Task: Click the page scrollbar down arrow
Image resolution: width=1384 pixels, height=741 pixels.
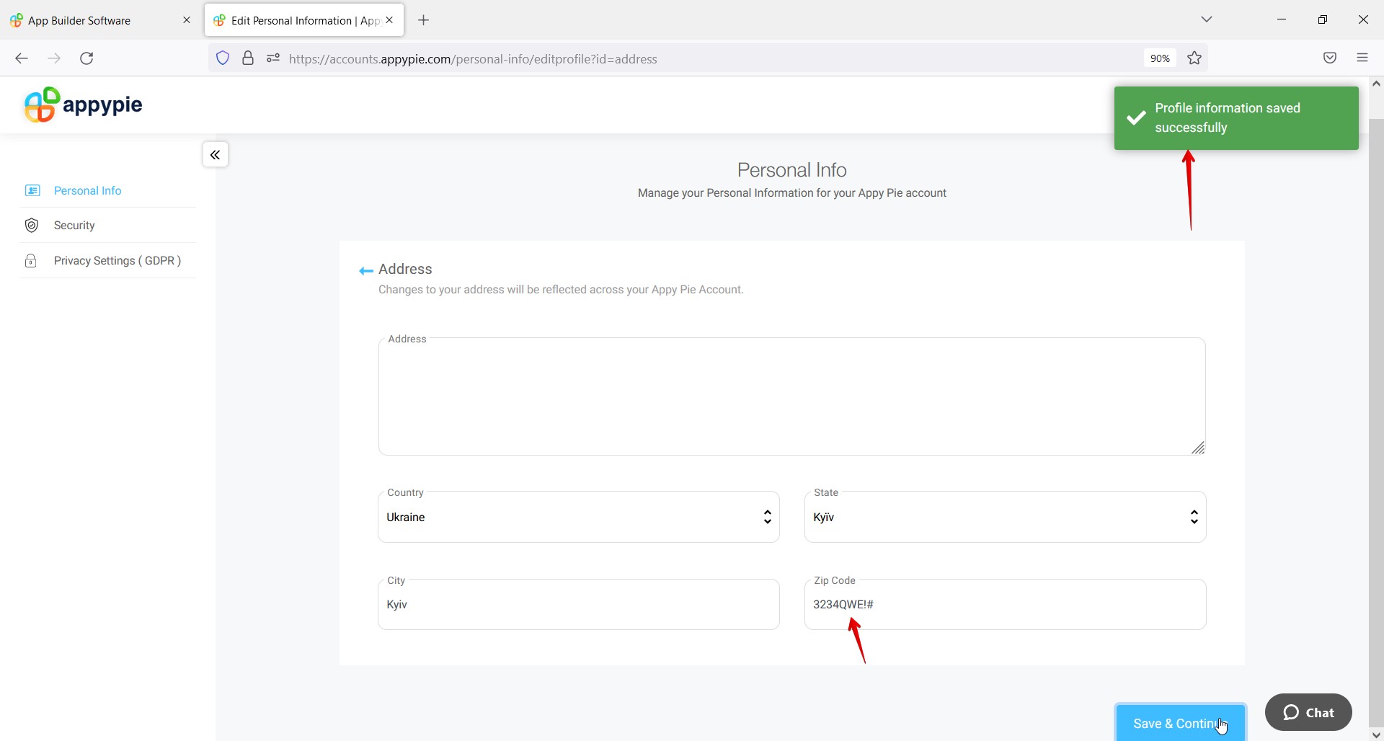Action: [x=1376, y=735]
